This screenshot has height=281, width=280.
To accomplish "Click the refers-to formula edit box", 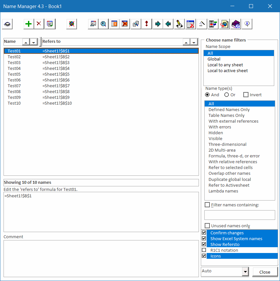I will pos(101,212).
